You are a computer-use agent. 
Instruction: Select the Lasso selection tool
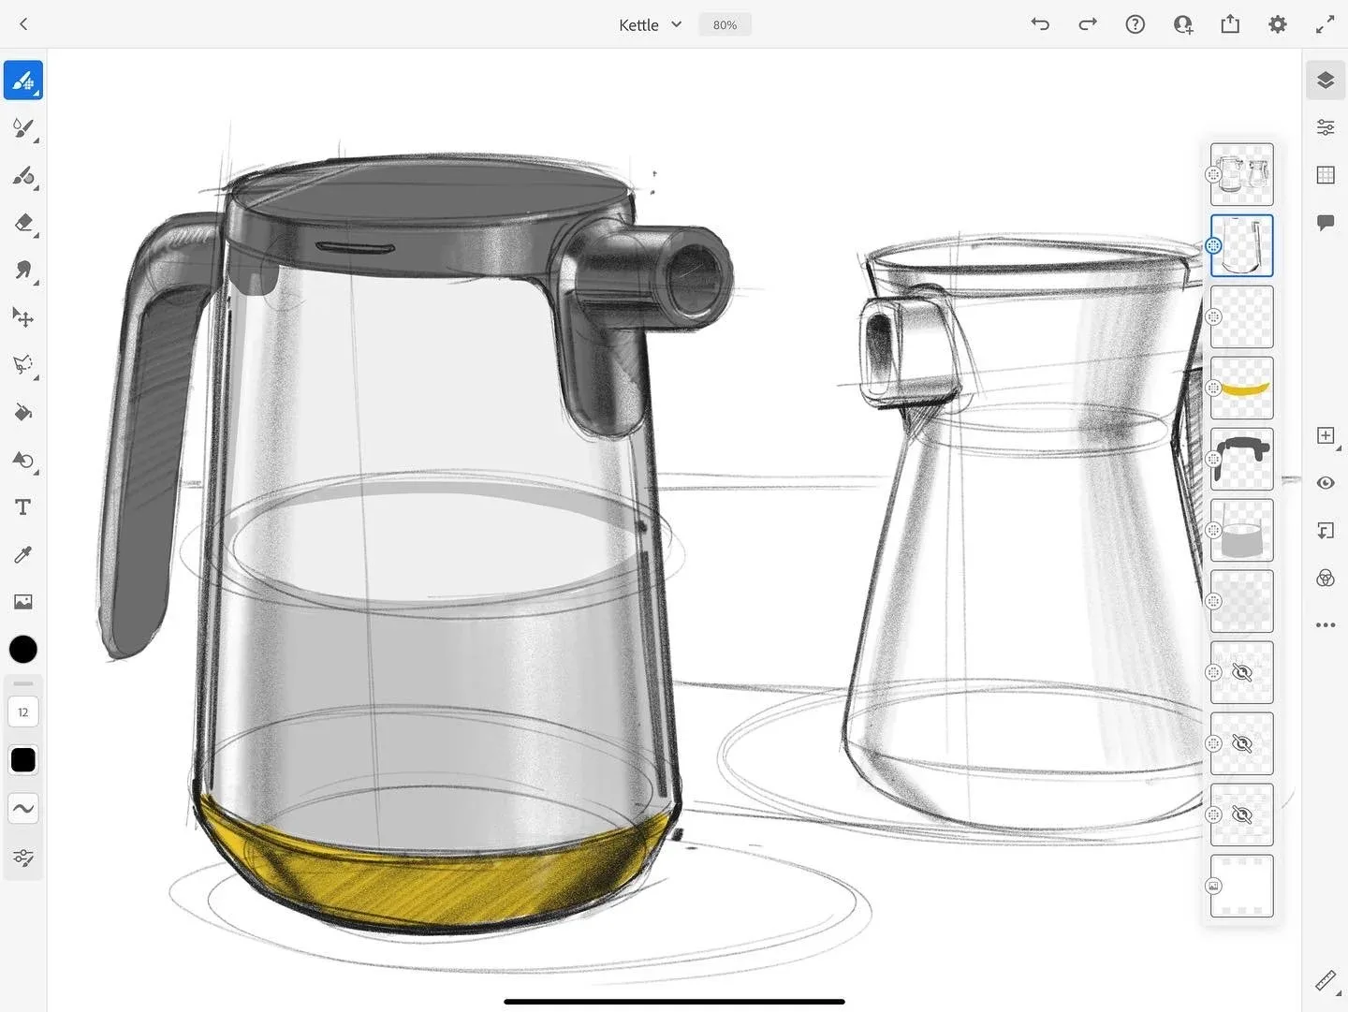point(23,365)
